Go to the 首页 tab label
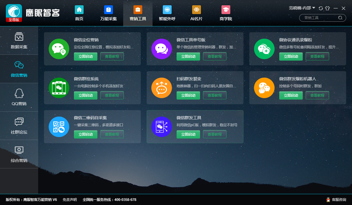352x205 pixels. [x=79, y=19]
